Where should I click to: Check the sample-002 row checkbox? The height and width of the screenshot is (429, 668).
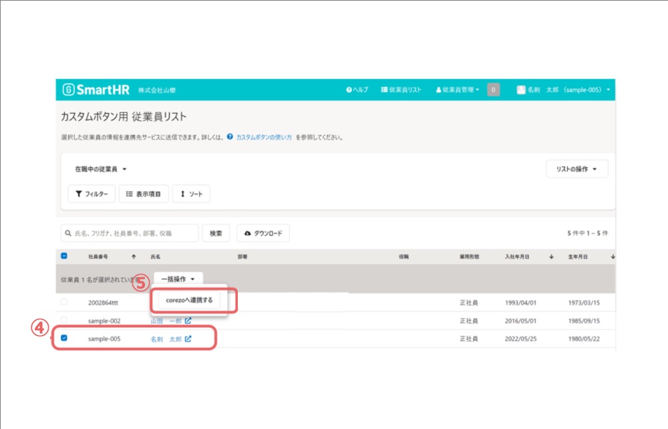pyautogui.click(x=64, y=320)
